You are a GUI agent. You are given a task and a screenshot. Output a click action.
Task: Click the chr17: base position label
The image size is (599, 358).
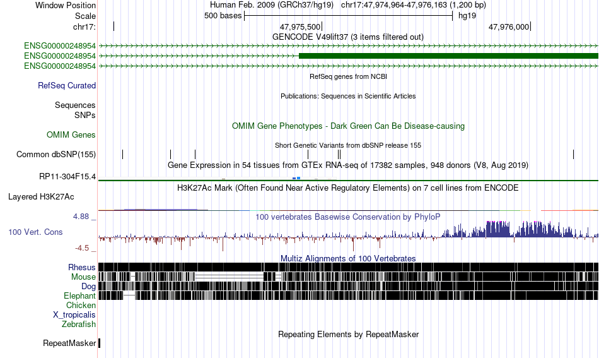(x=84, y=27)
